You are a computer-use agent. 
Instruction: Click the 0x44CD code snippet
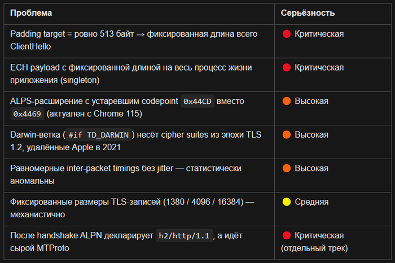[x=197, y=102]
